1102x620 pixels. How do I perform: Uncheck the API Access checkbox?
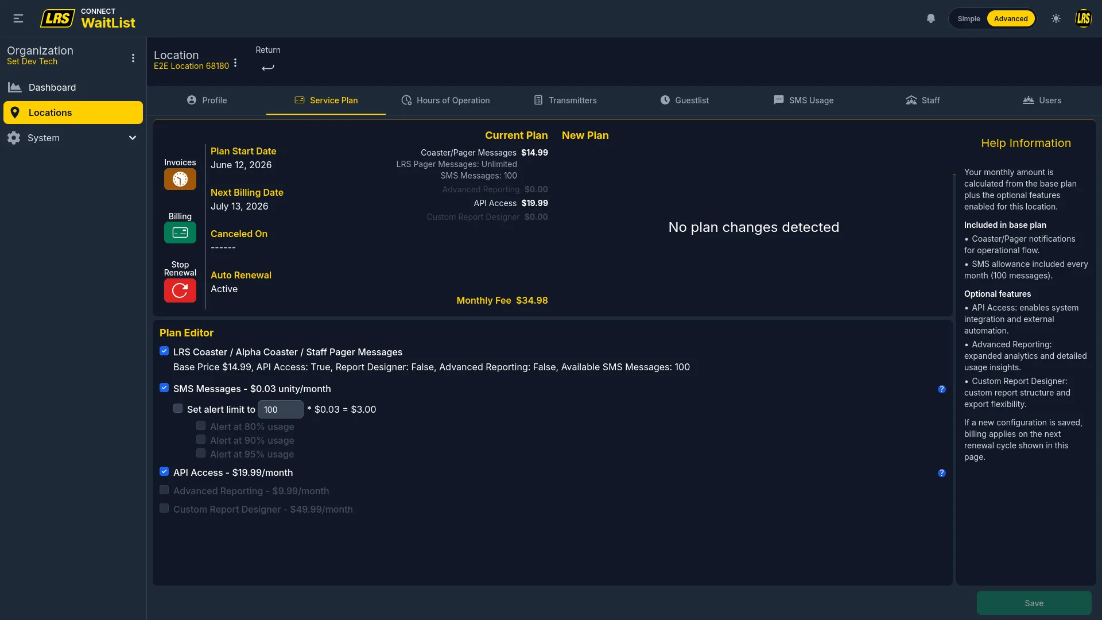click(x=164, y=471)
